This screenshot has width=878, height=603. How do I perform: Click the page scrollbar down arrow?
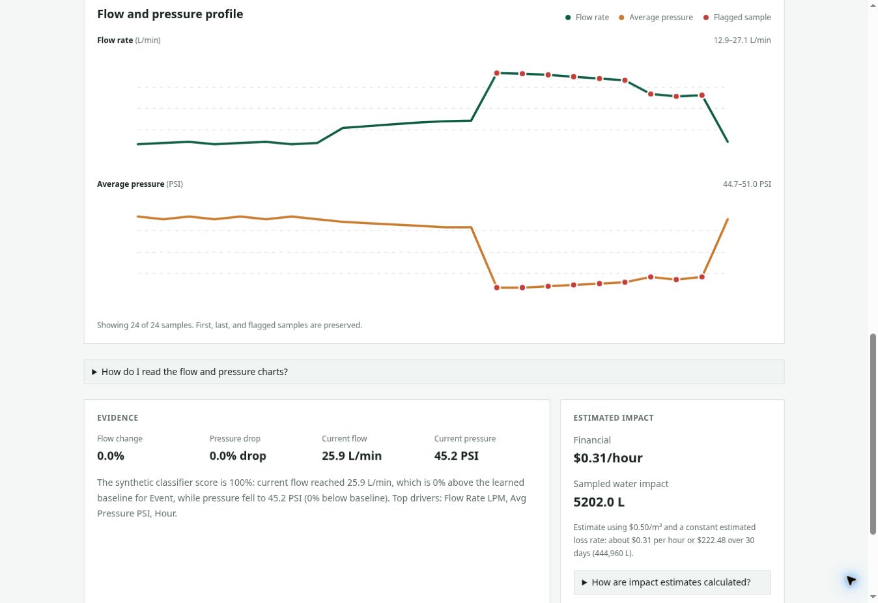[x=873, y=596]
